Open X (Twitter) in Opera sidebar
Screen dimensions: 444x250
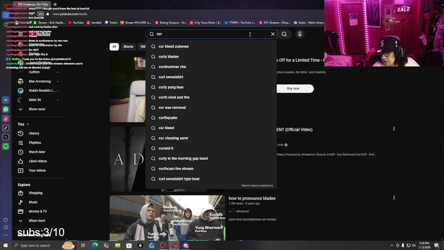[6, 137]
